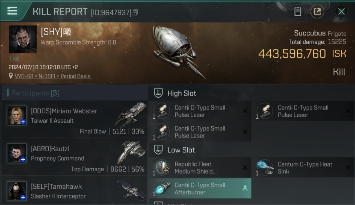View the victim [SHY] portrait
Image resolution: width=355 pixels, height=205 pixels.
coord(23,39)
